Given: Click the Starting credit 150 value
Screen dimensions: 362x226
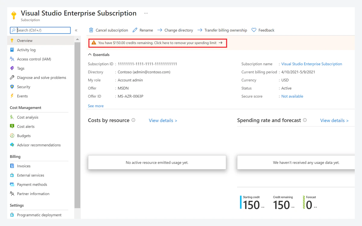Looking at the screenshot, I should (x=251, y=205).
